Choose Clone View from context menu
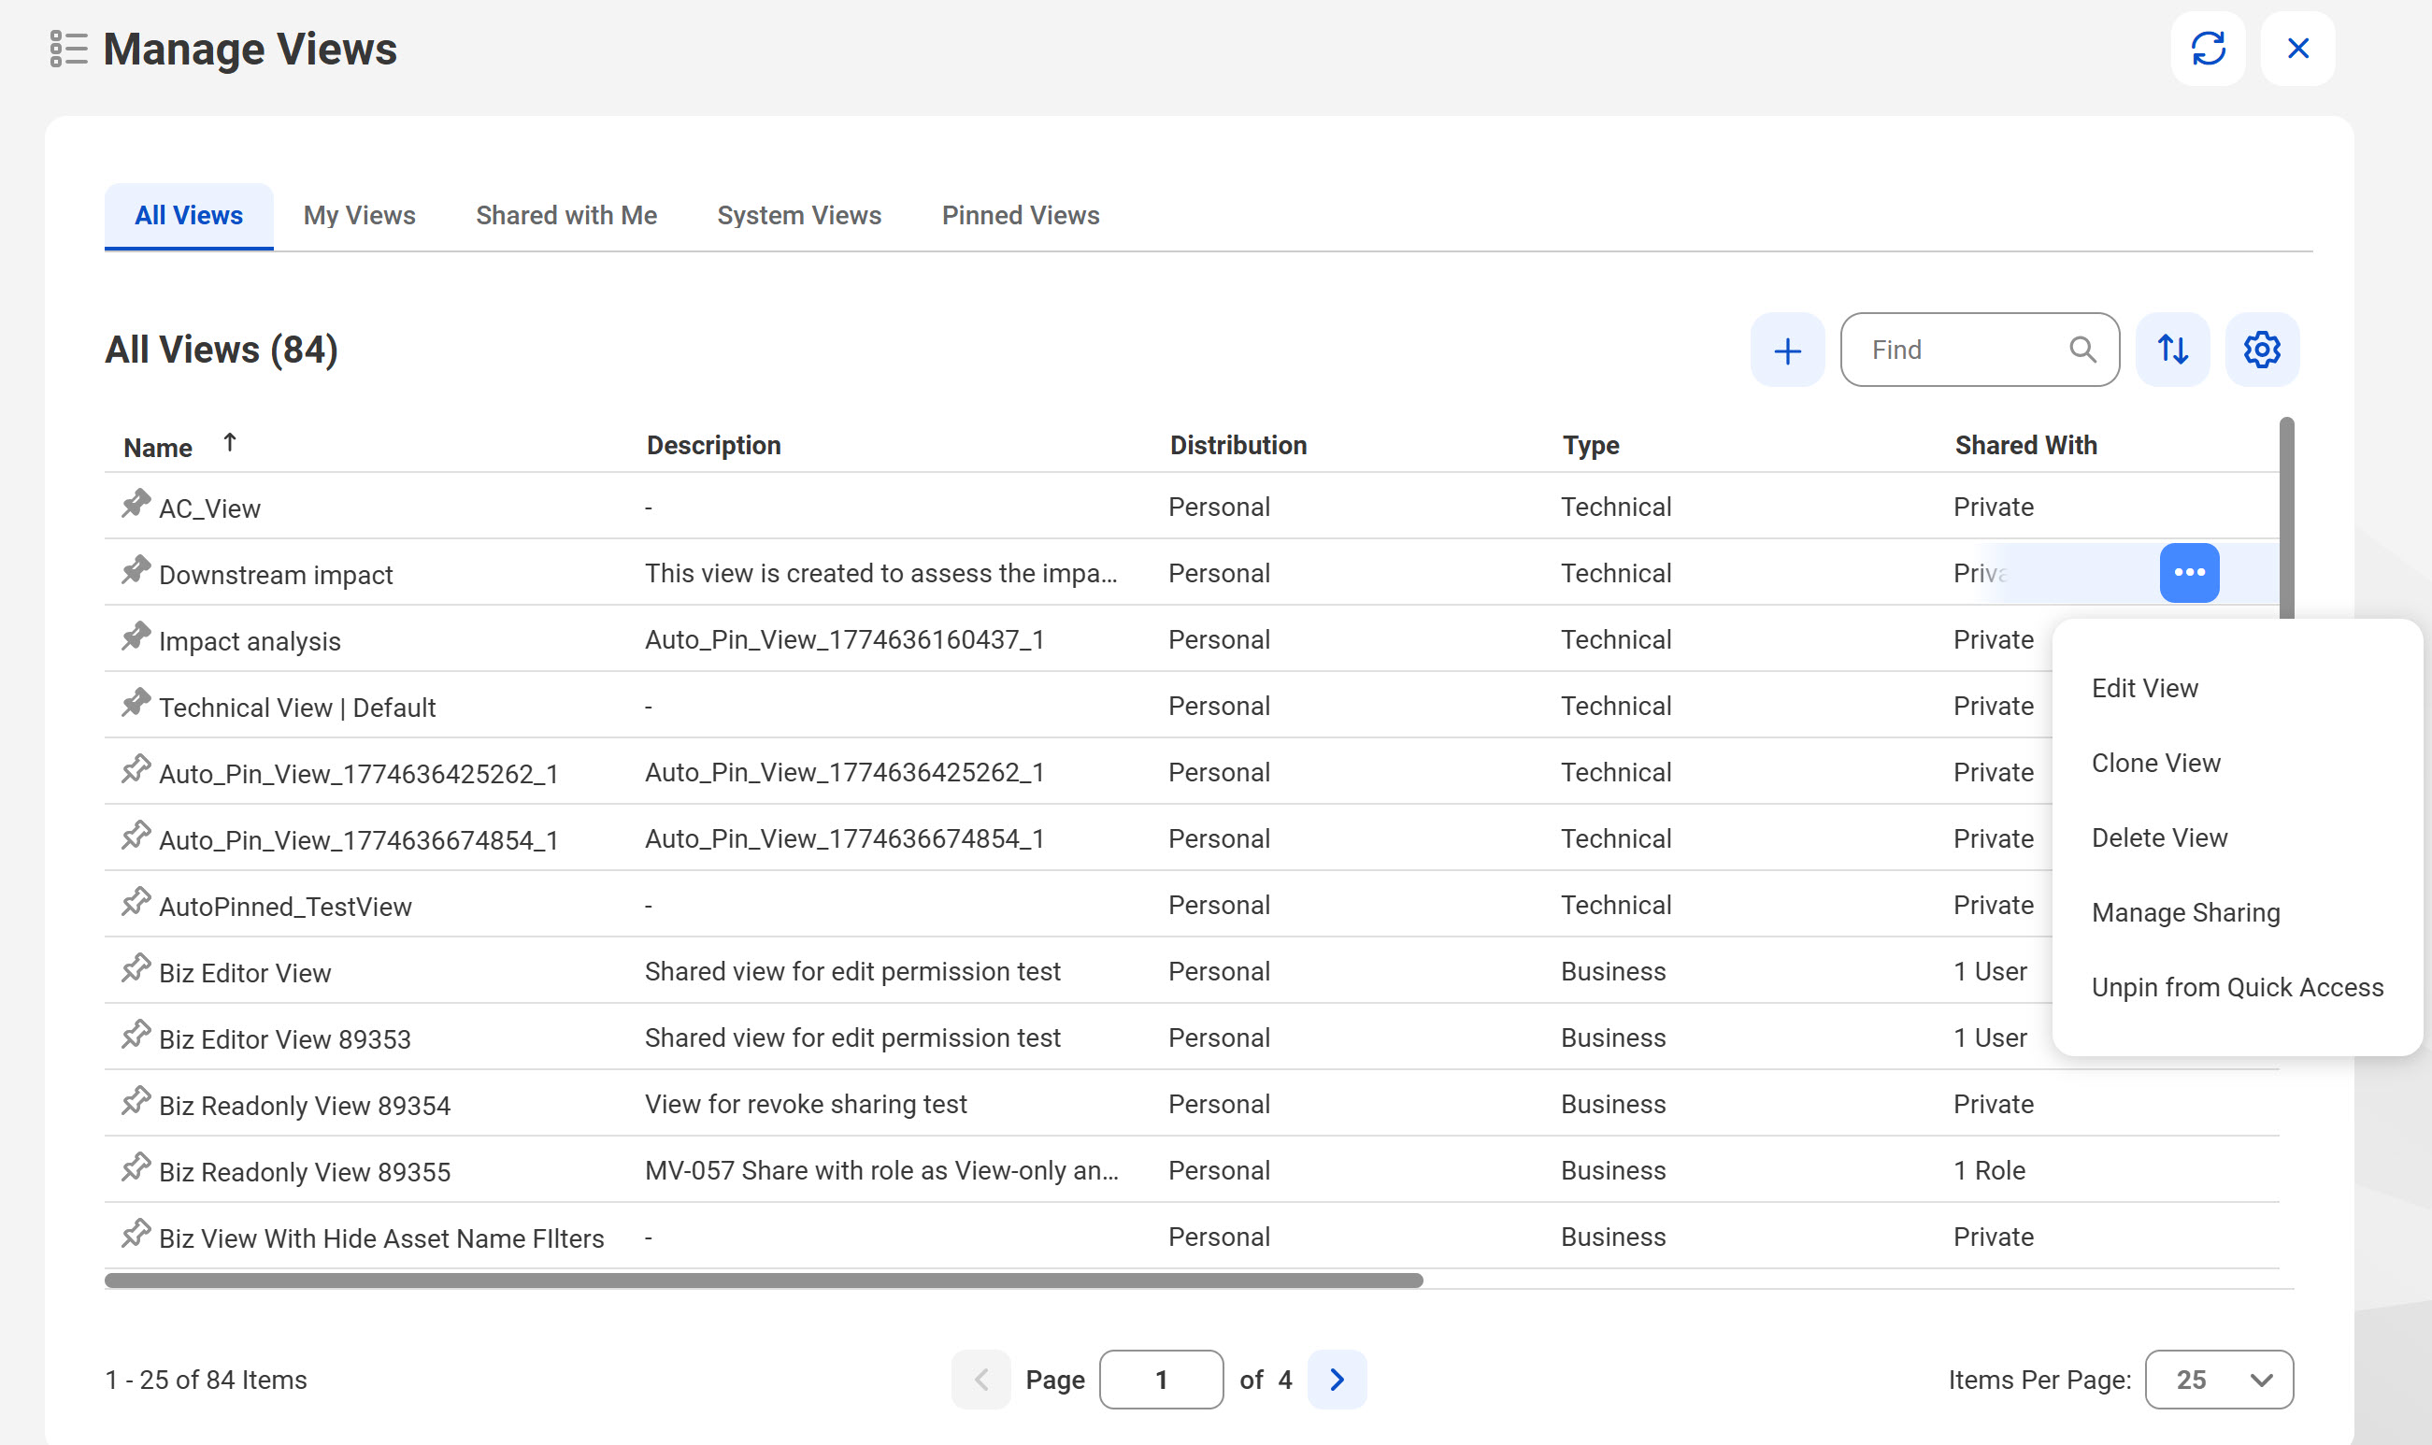The image size is (2432, 1445). (2156, 764)
